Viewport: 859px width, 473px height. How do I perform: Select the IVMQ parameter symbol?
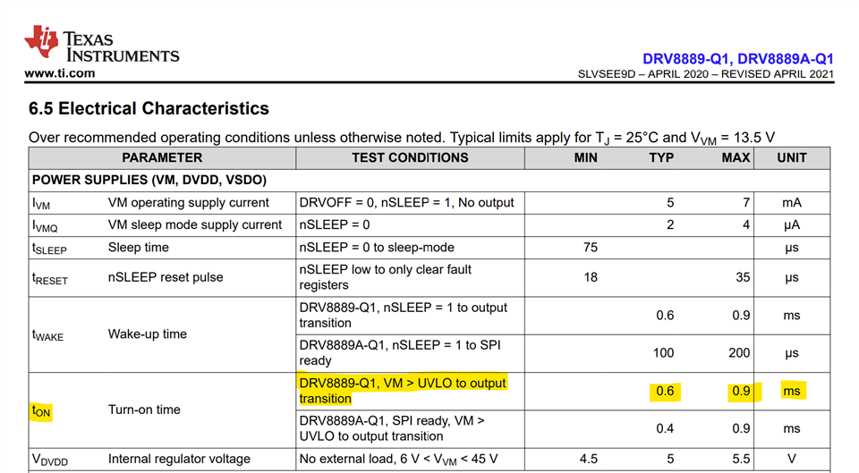point(45,226)
